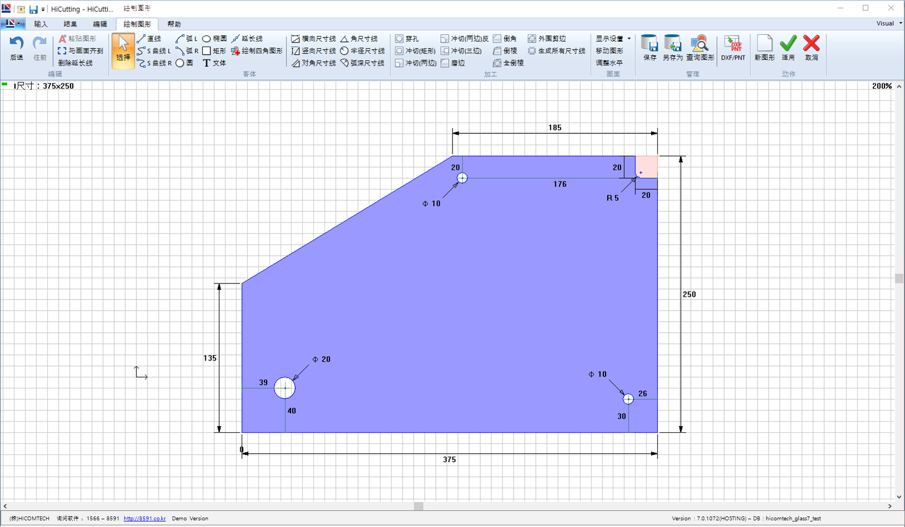
Task: Open the application logo menu dropdown
Action: point(12,24)
